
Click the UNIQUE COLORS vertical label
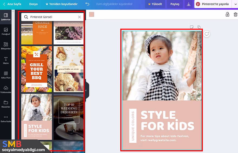(x=133, y=126)
